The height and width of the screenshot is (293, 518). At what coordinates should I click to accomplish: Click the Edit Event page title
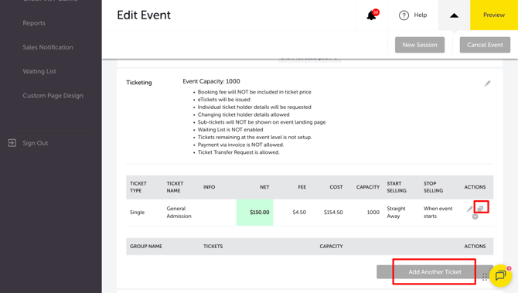(x=144, y=15)
